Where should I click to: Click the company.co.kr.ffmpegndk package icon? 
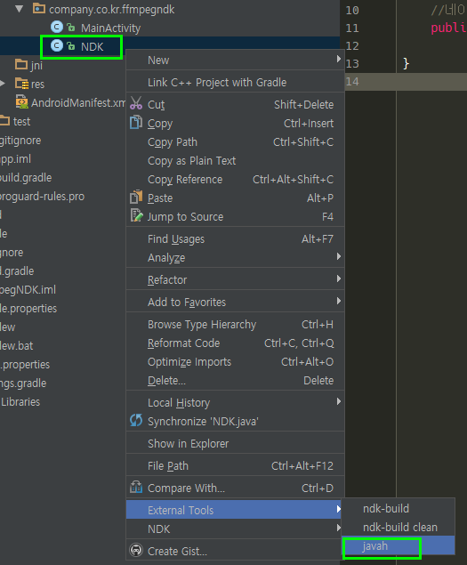(39, 8)
